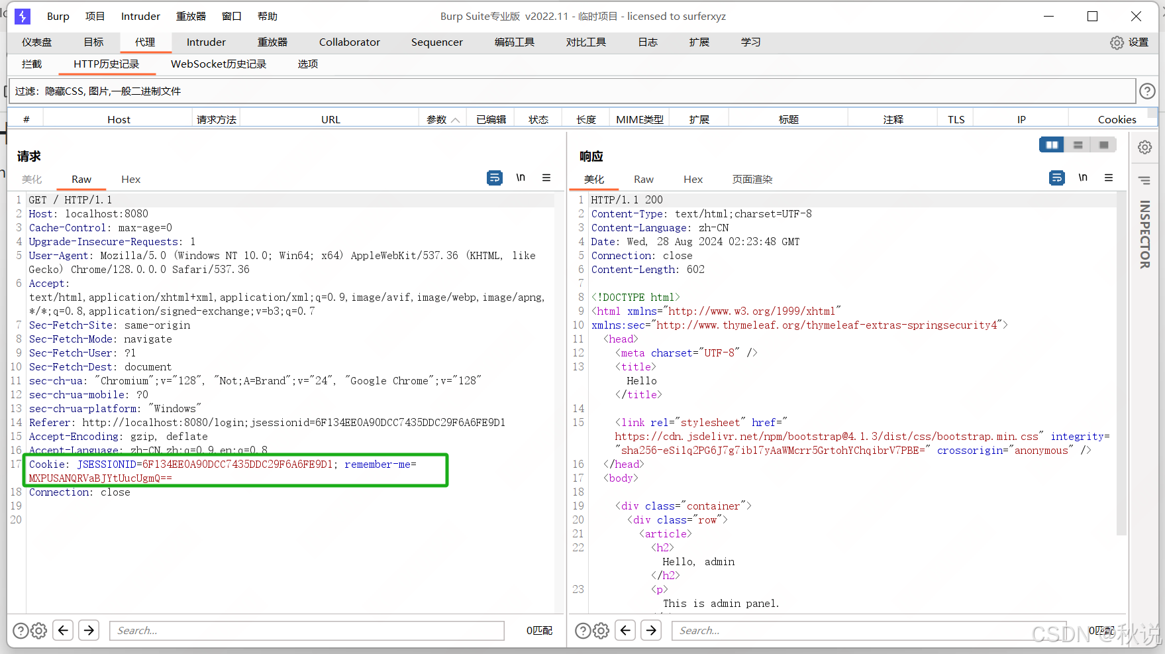Select the top-bottom stacked layout
Image resolution: width=1165 pixels, height=654 pixels.
(x=1078, y=144)
